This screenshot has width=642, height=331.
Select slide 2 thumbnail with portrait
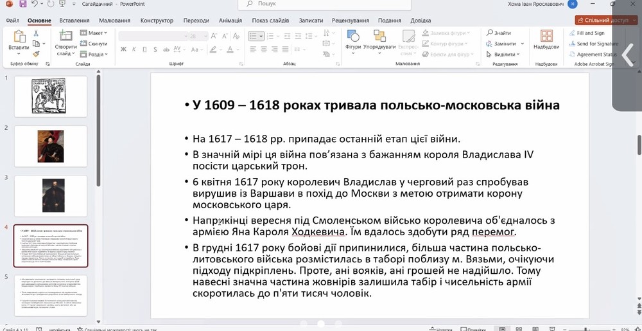click(50, 145)
